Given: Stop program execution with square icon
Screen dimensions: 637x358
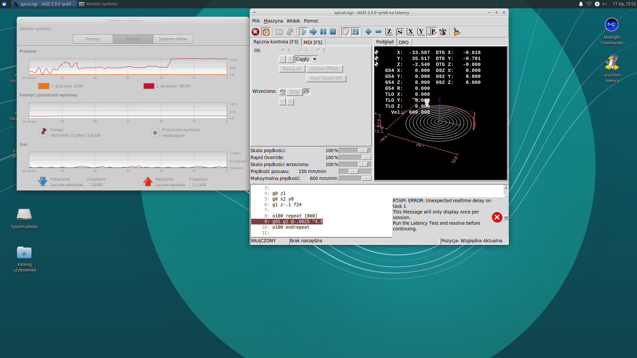Looking at the screenshot, I should tap(333, 32).
